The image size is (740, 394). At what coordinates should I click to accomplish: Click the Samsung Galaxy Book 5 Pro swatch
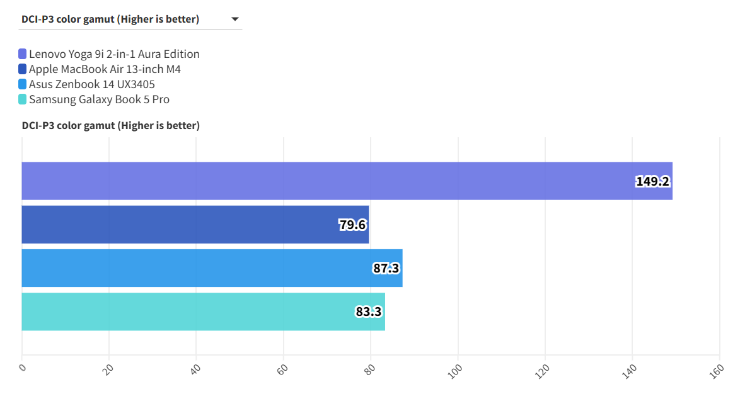[23, 99]
